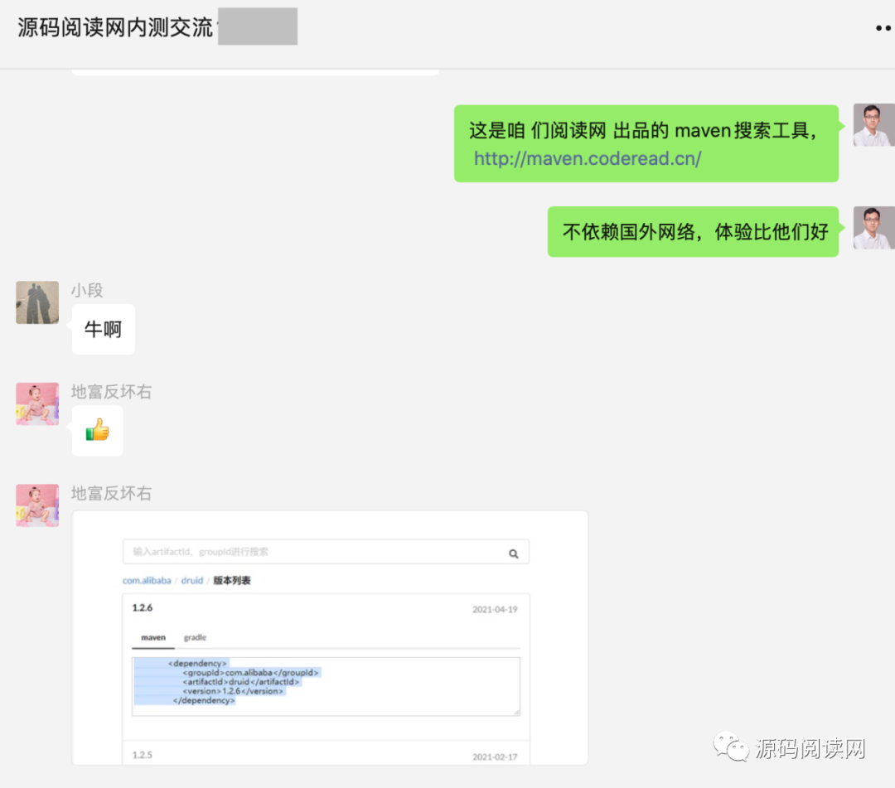Click the search magnifier icon in the screenshot
This screenshot has width=895, height=788.
coord(513,552)
